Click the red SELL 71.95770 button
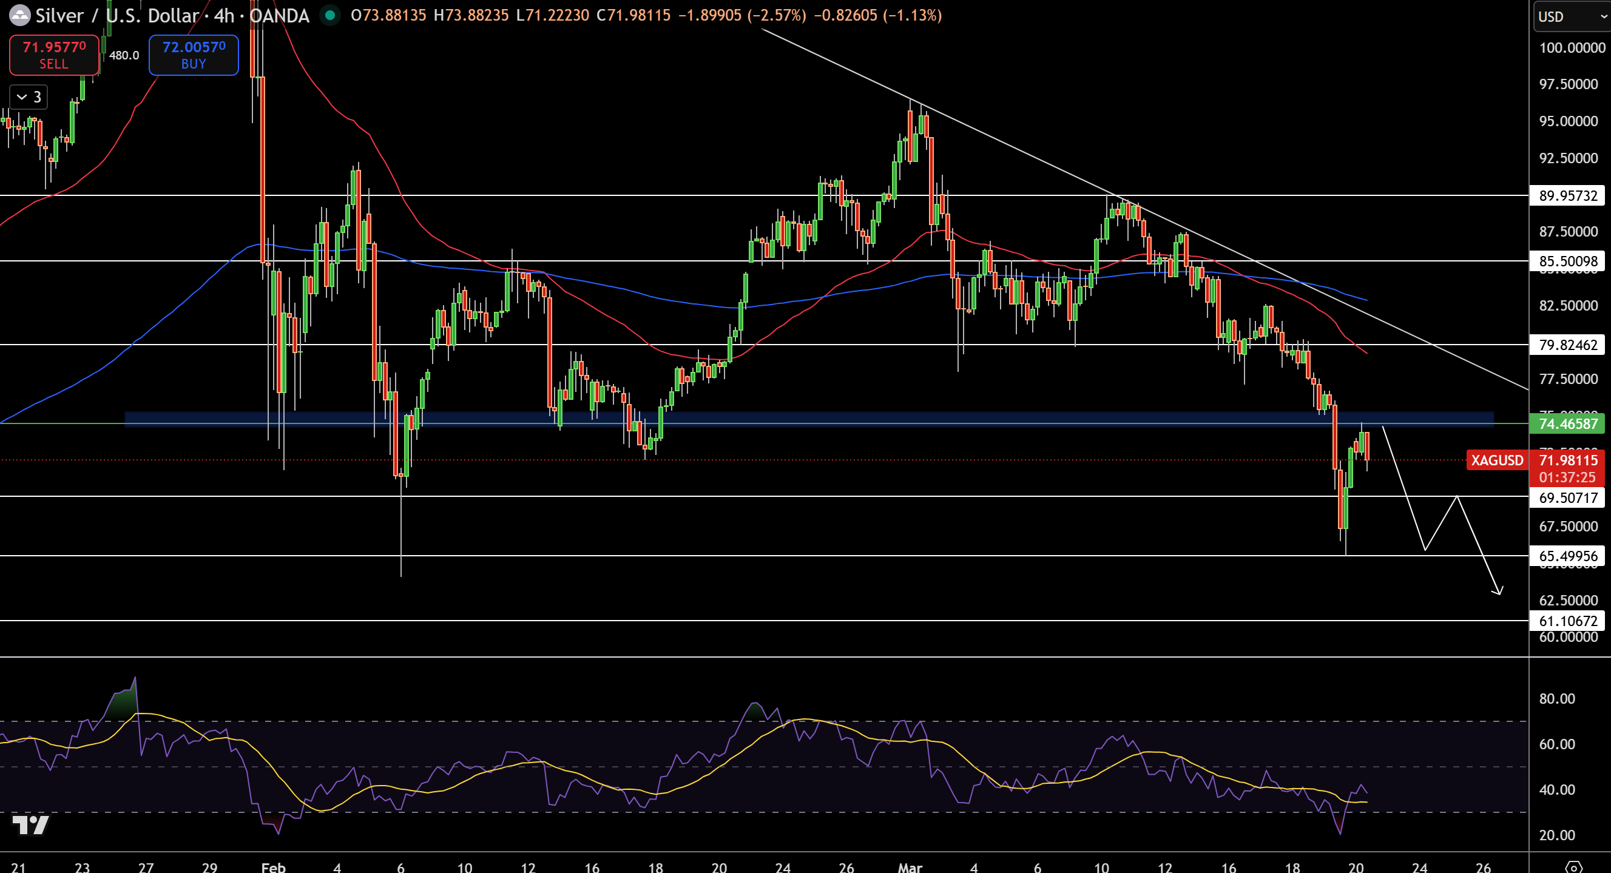Screen dimensions: 1611x873 (54, 55)
